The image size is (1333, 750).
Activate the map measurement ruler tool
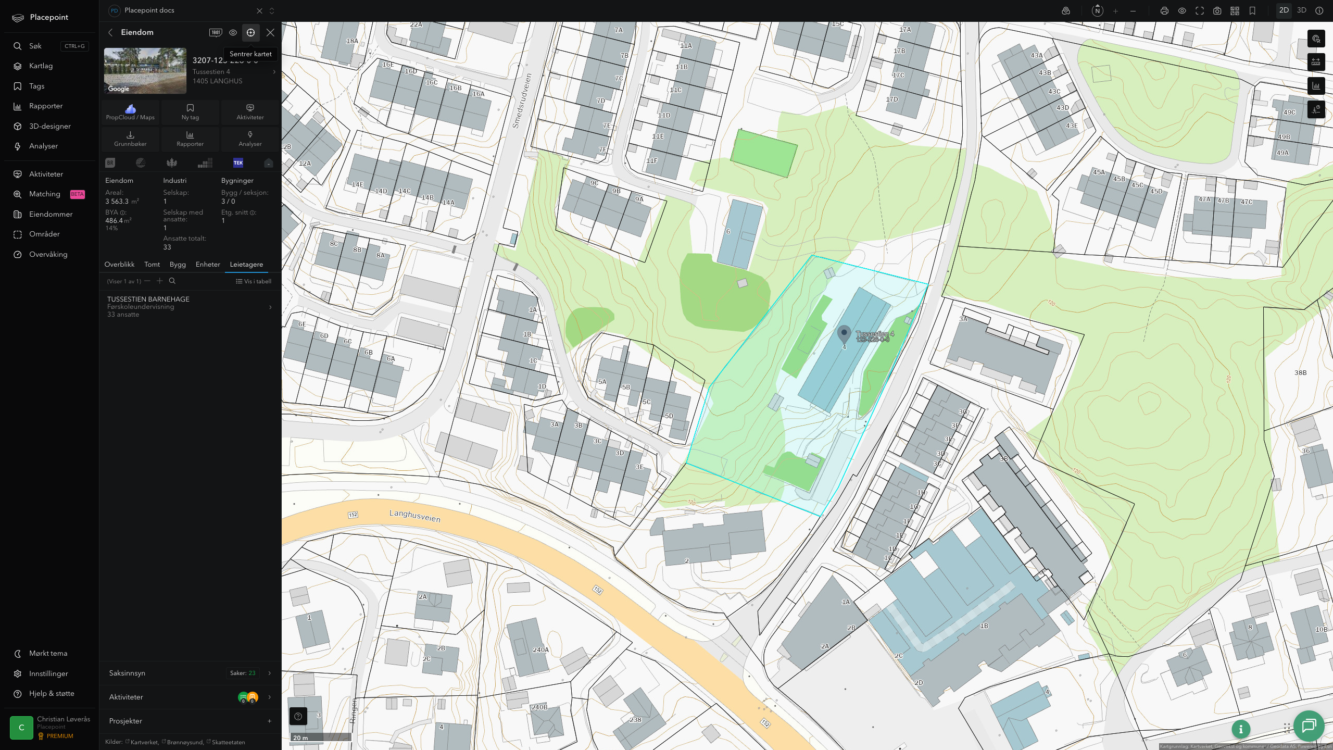(1316, 62)
